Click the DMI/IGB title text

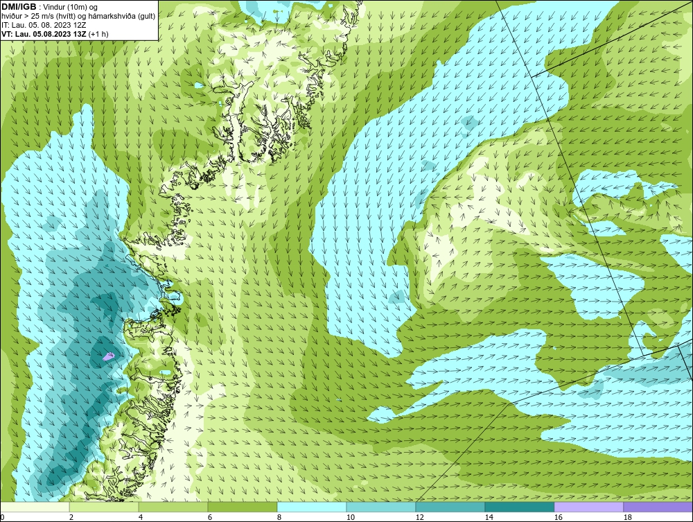19,7
